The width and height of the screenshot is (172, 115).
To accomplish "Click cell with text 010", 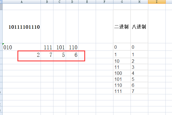I will point(22,47).
